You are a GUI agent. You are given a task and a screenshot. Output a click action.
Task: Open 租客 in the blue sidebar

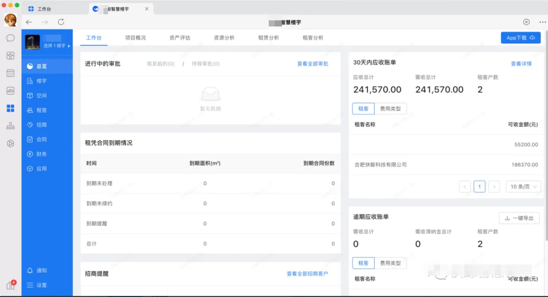coord(47,110)
